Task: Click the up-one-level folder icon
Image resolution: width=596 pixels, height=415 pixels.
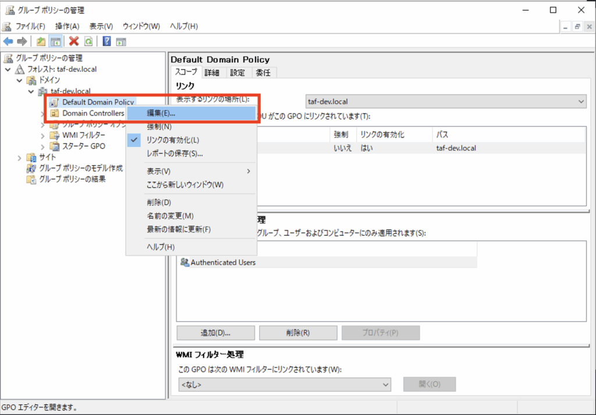Action: 41,41
